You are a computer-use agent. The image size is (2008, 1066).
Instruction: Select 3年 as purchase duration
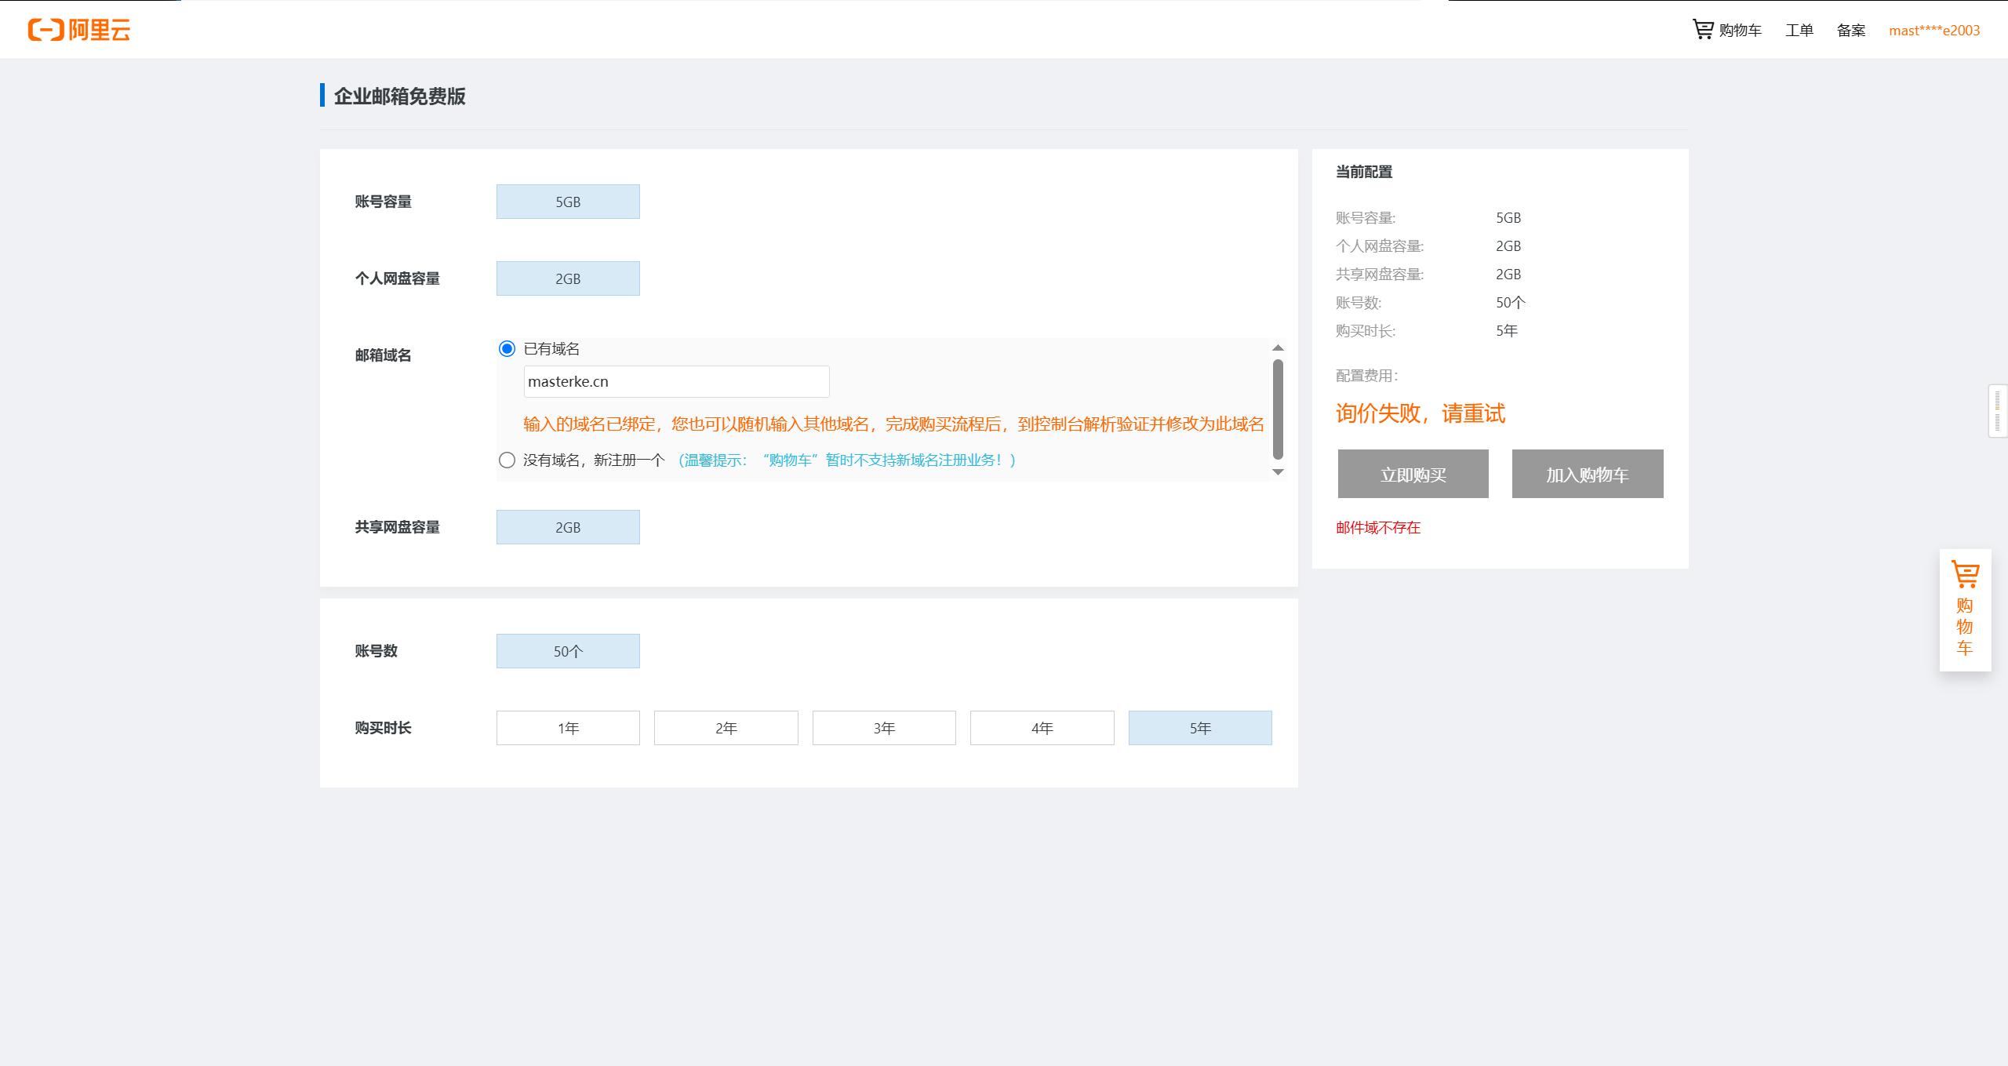(884, 728)
